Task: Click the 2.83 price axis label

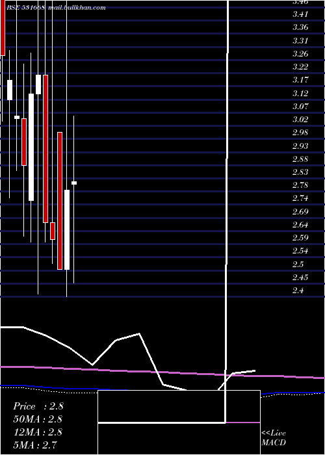Action: 300,172
